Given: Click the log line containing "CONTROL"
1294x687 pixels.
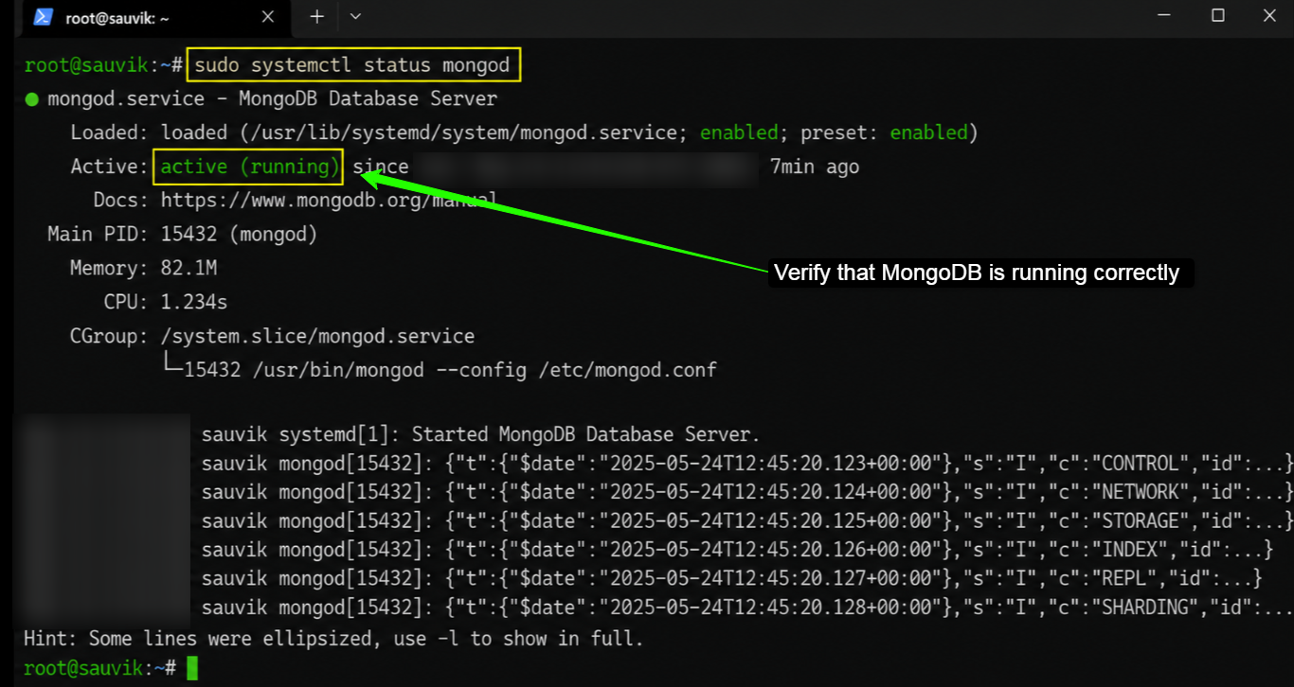Looking at the screenshot, I should (x=747, y=464).
